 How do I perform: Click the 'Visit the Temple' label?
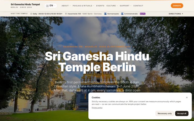[x=19, y=14]
